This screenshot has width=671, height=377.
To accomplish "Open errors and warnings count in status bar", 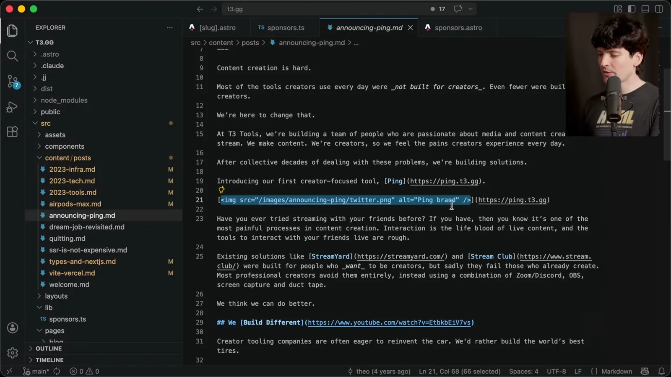I will 84,371.
